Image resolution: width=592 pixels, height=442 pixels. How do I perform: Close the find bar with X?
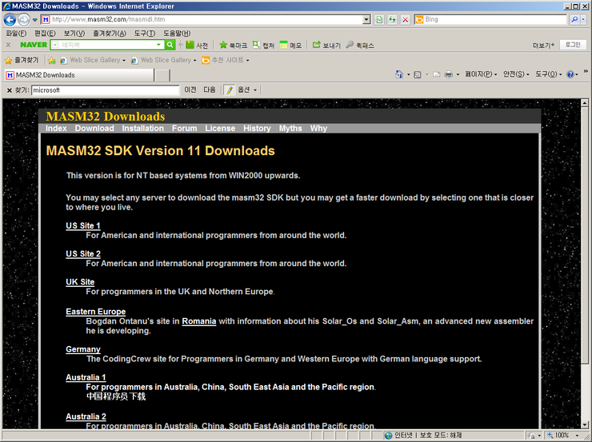pos(9,90)
